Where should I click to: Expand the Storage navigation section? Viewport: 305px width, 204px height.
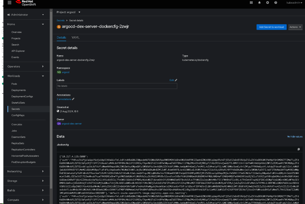tap(26, 181)
